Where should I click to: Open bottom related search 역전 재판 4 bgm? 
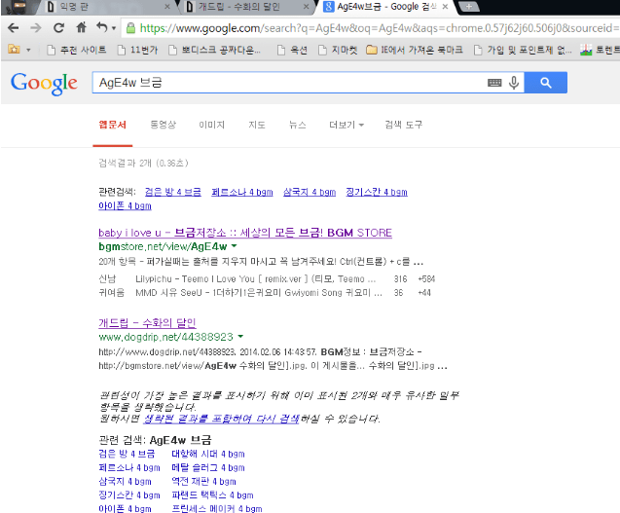coord(203,482)
